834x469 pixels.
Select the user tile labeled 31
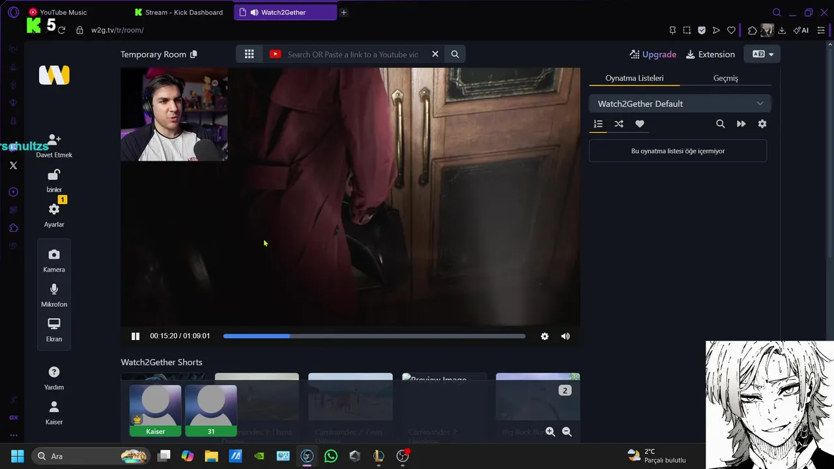tap(211, 410)
